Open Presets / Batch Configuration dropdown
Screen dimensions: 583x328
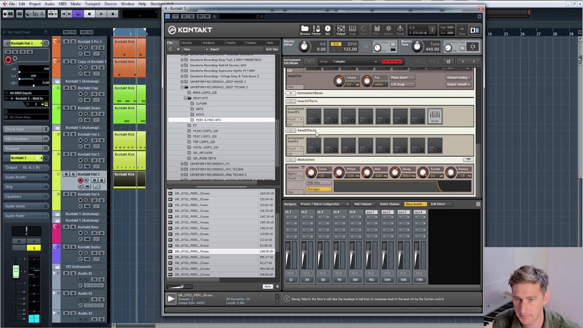(324, 204)
